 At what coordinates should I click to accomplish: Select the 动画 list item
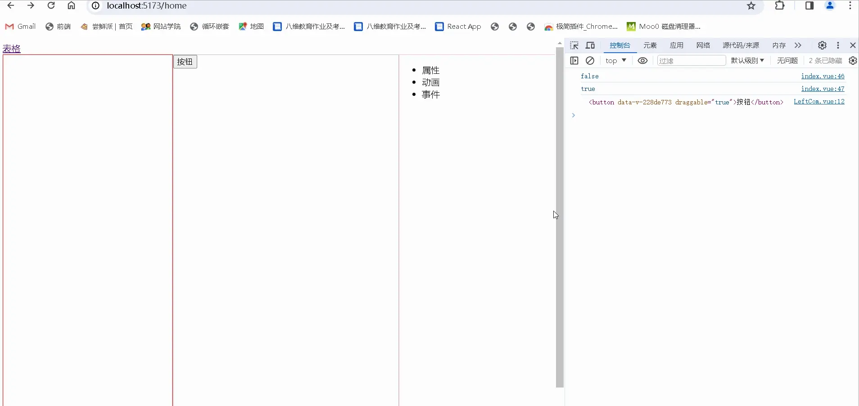coord(430,82)
